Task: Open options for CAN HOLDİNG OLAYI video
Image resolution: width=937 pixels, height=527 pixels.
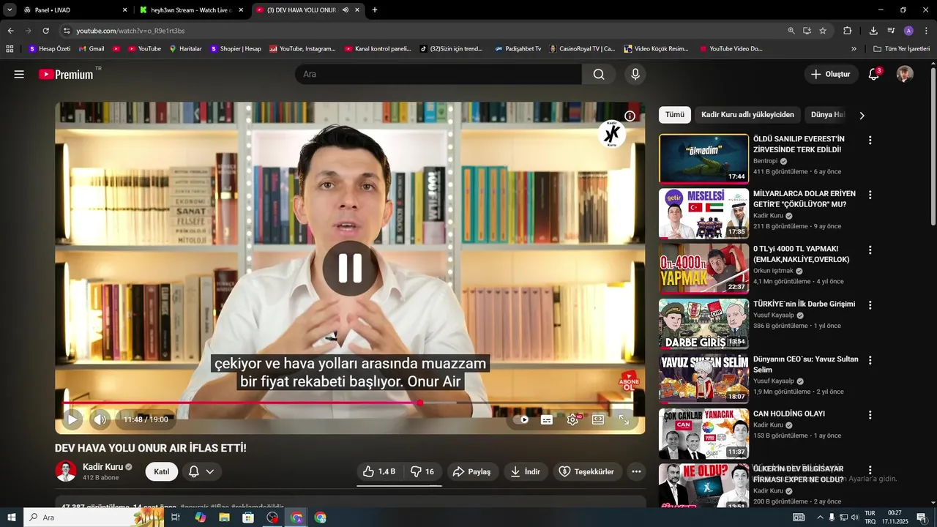Action: [x=870, y=415]
